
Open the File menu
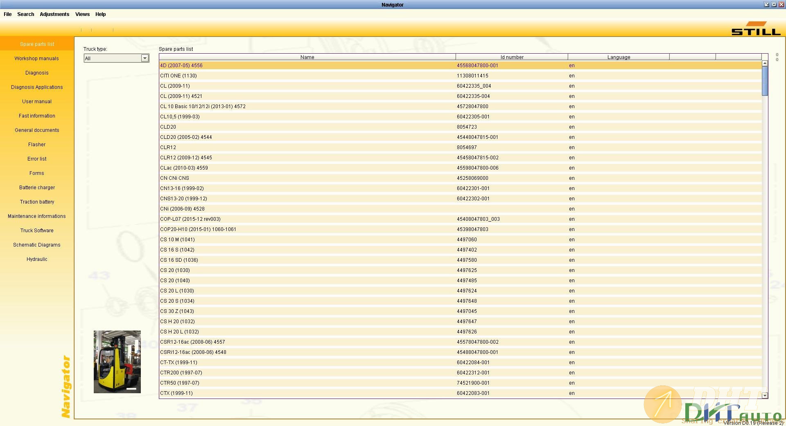(7, 14)
